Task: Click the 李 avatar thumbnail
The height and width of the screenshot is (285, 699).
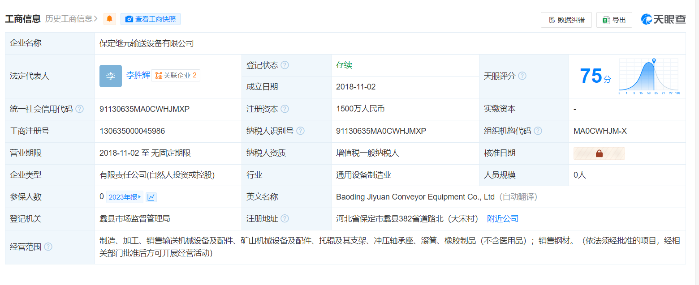Action: [111, 76]
